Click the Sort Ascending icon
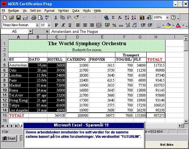189x149 pixels. (127, 18)
